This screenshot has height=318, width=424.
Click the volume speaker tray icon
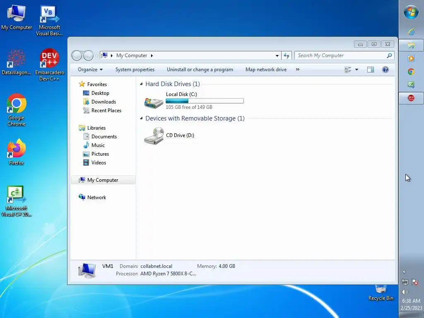[x=405, y=292]
